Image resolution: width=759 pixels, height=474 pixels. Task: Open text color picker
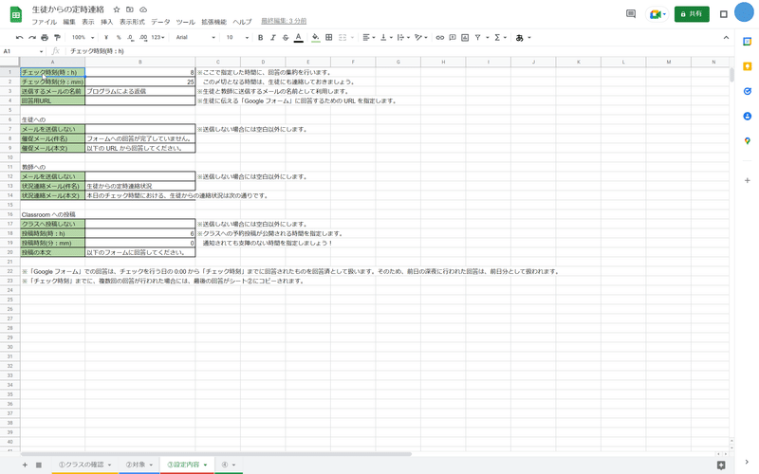tap(299, 37)
